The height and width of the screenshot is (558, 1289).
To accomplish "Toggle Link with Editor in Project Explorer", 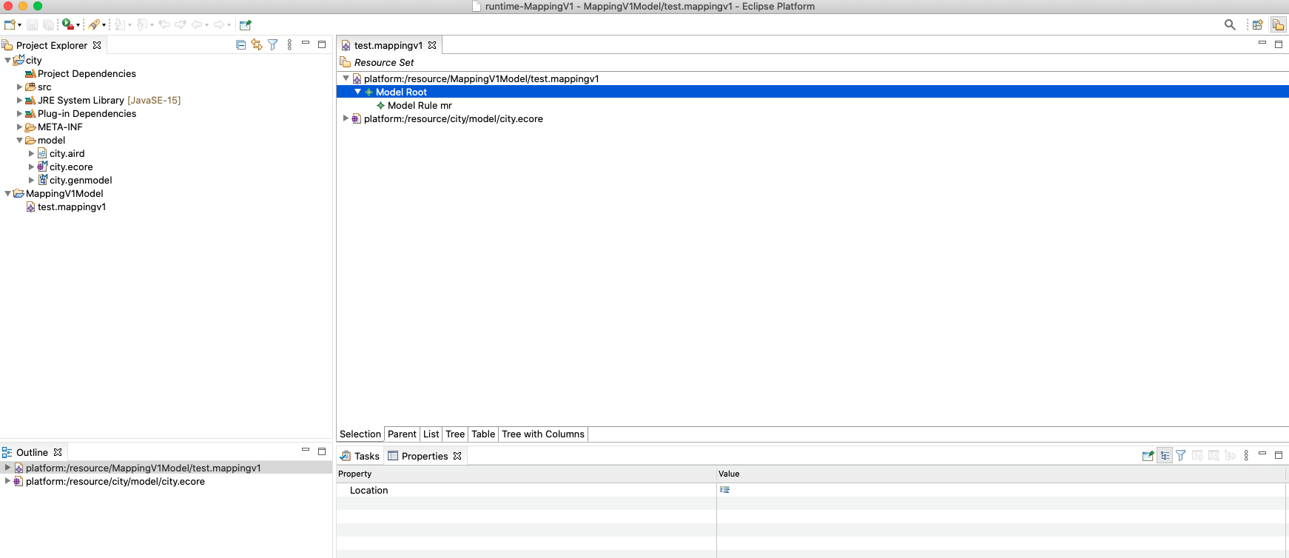I will (257, 45).
